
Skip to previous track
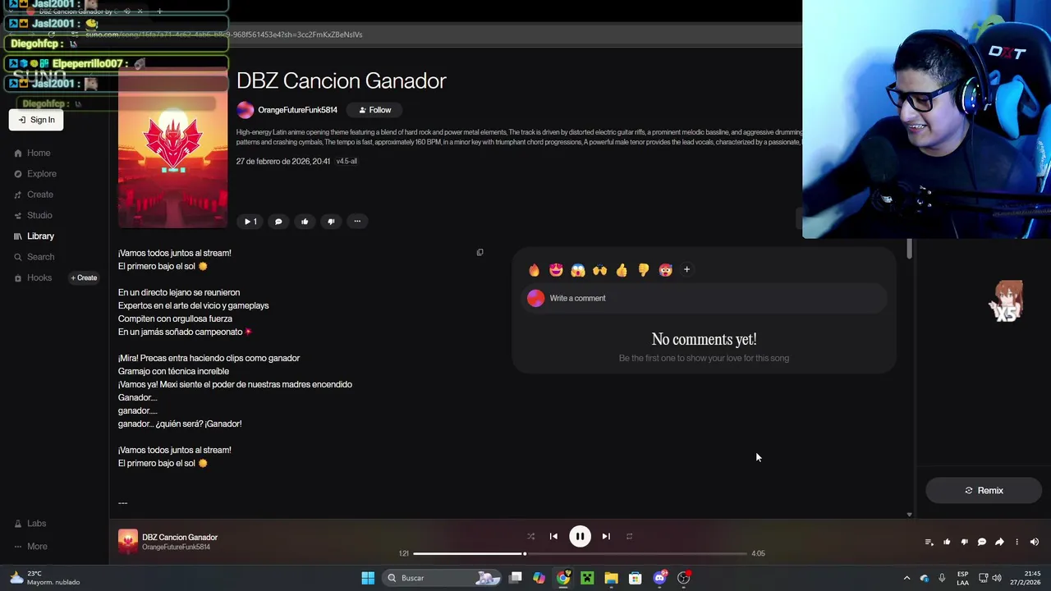(553, 536)
